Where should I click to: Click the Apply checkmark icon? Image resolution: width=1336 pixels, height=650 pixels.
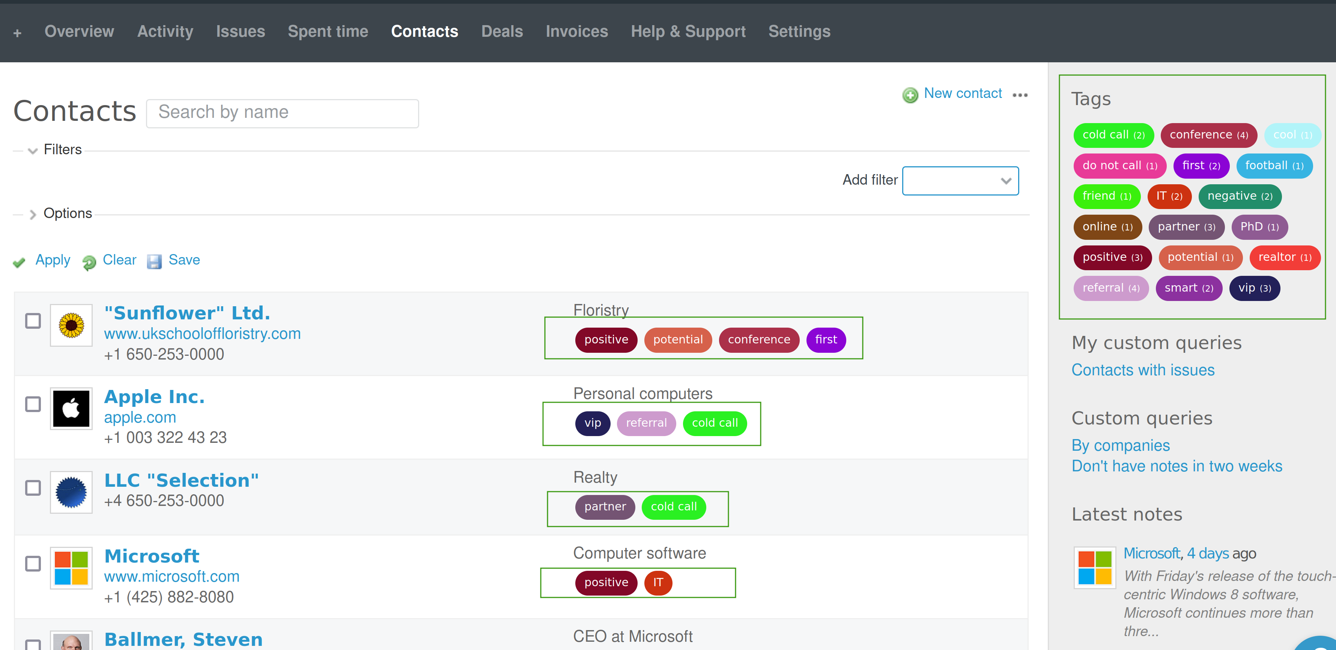pyautogui.click(x=19, y=262)
